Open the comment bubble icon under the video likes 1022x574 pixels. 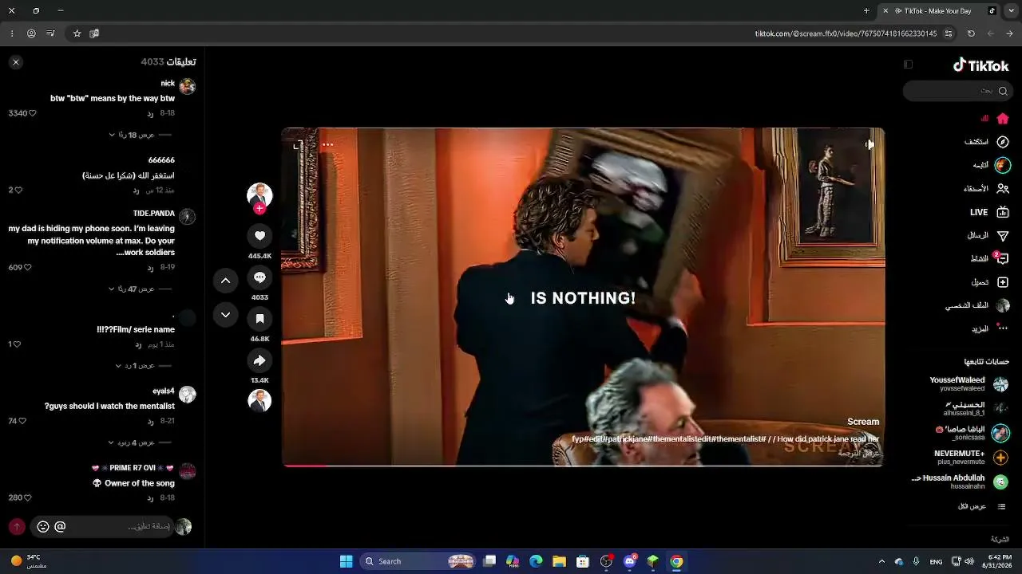tap(259, 277)
